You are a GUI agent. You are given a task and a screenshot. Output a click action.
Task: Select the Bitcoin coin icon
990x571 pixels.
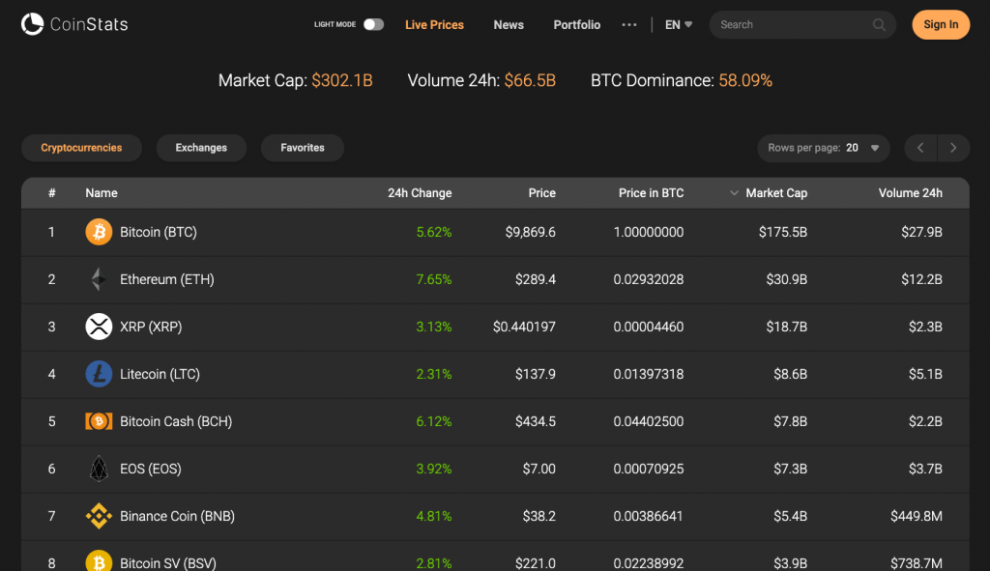pos(99,232)
